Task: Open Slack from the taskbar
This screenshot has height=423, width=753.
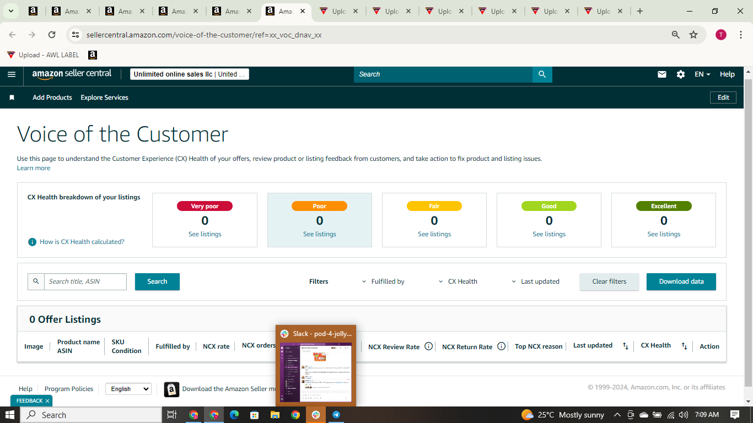Action: [x=316, y=415]
